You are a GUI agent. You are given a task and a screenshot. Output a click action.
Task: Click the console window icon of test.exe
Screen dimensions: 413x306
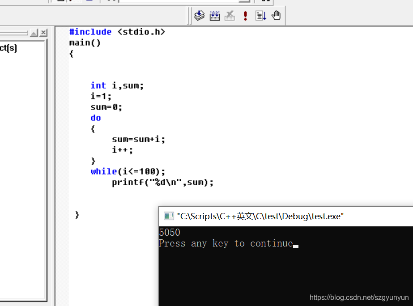tap(169, 216)
